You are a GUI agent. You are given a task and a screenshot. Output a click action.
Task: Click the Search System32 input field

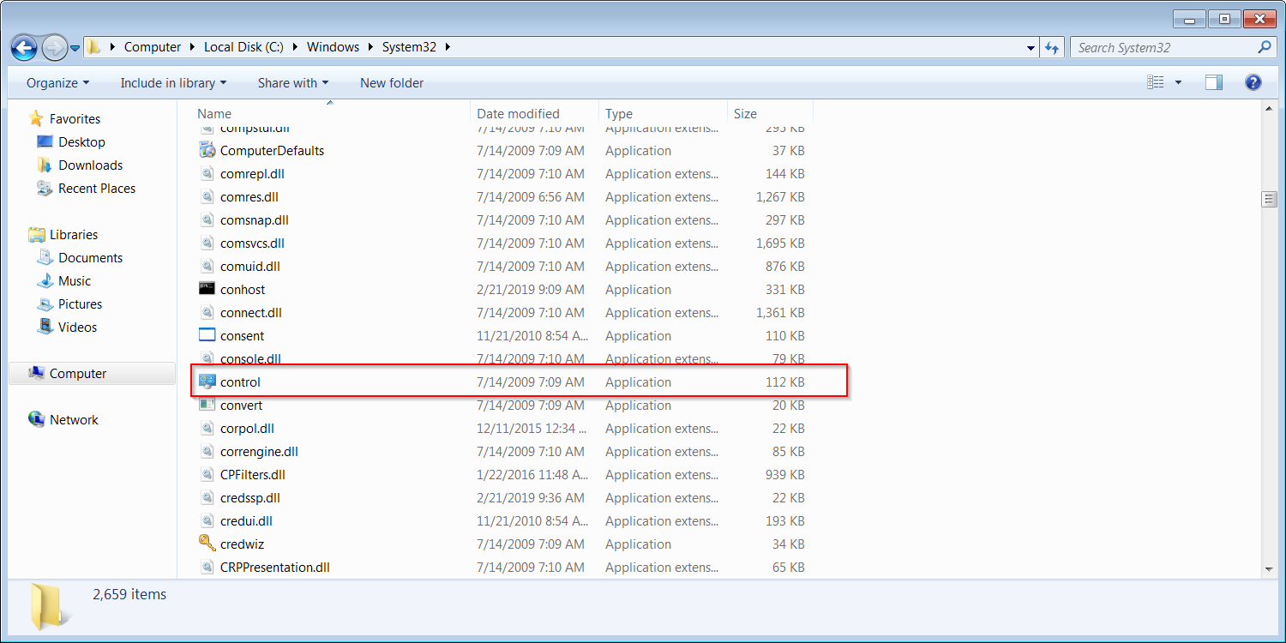point(1164,48)
